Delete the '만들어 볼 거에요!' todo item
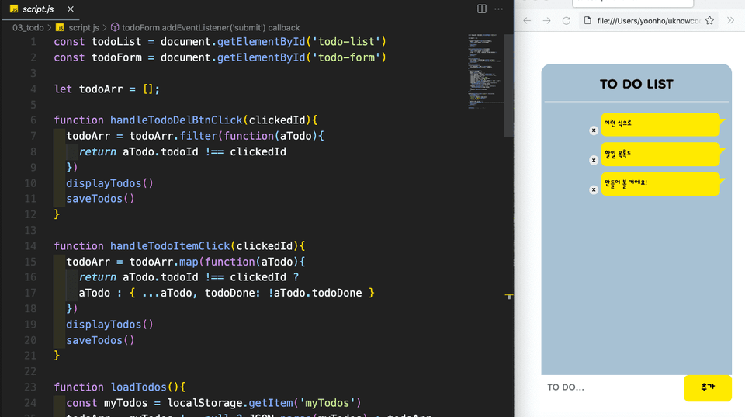The image size is (745, 417). [x=594, y=189]
